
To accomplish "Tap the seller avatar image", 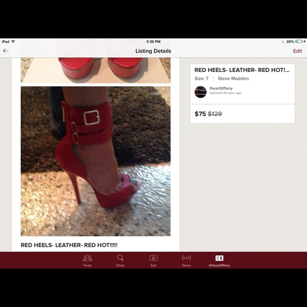I will pos(201,92).
